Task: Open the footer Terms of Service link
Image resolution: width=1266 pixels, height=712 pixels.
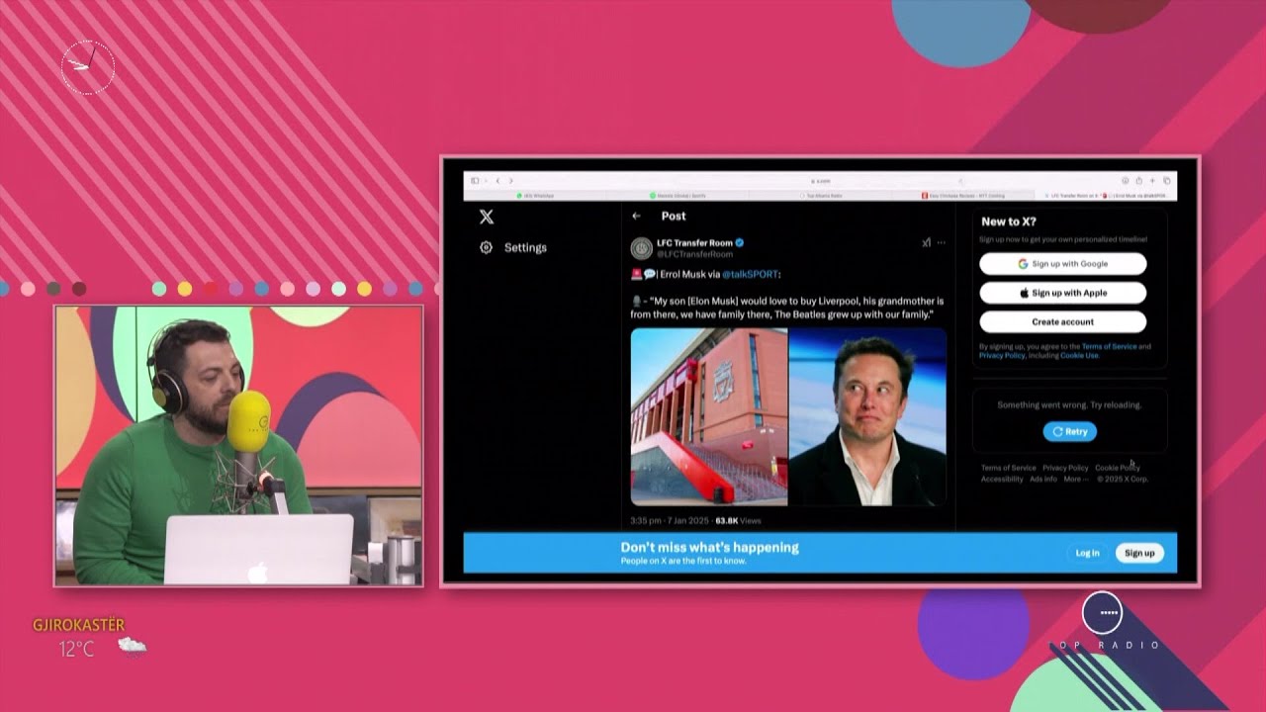Action: [1008, 468]
